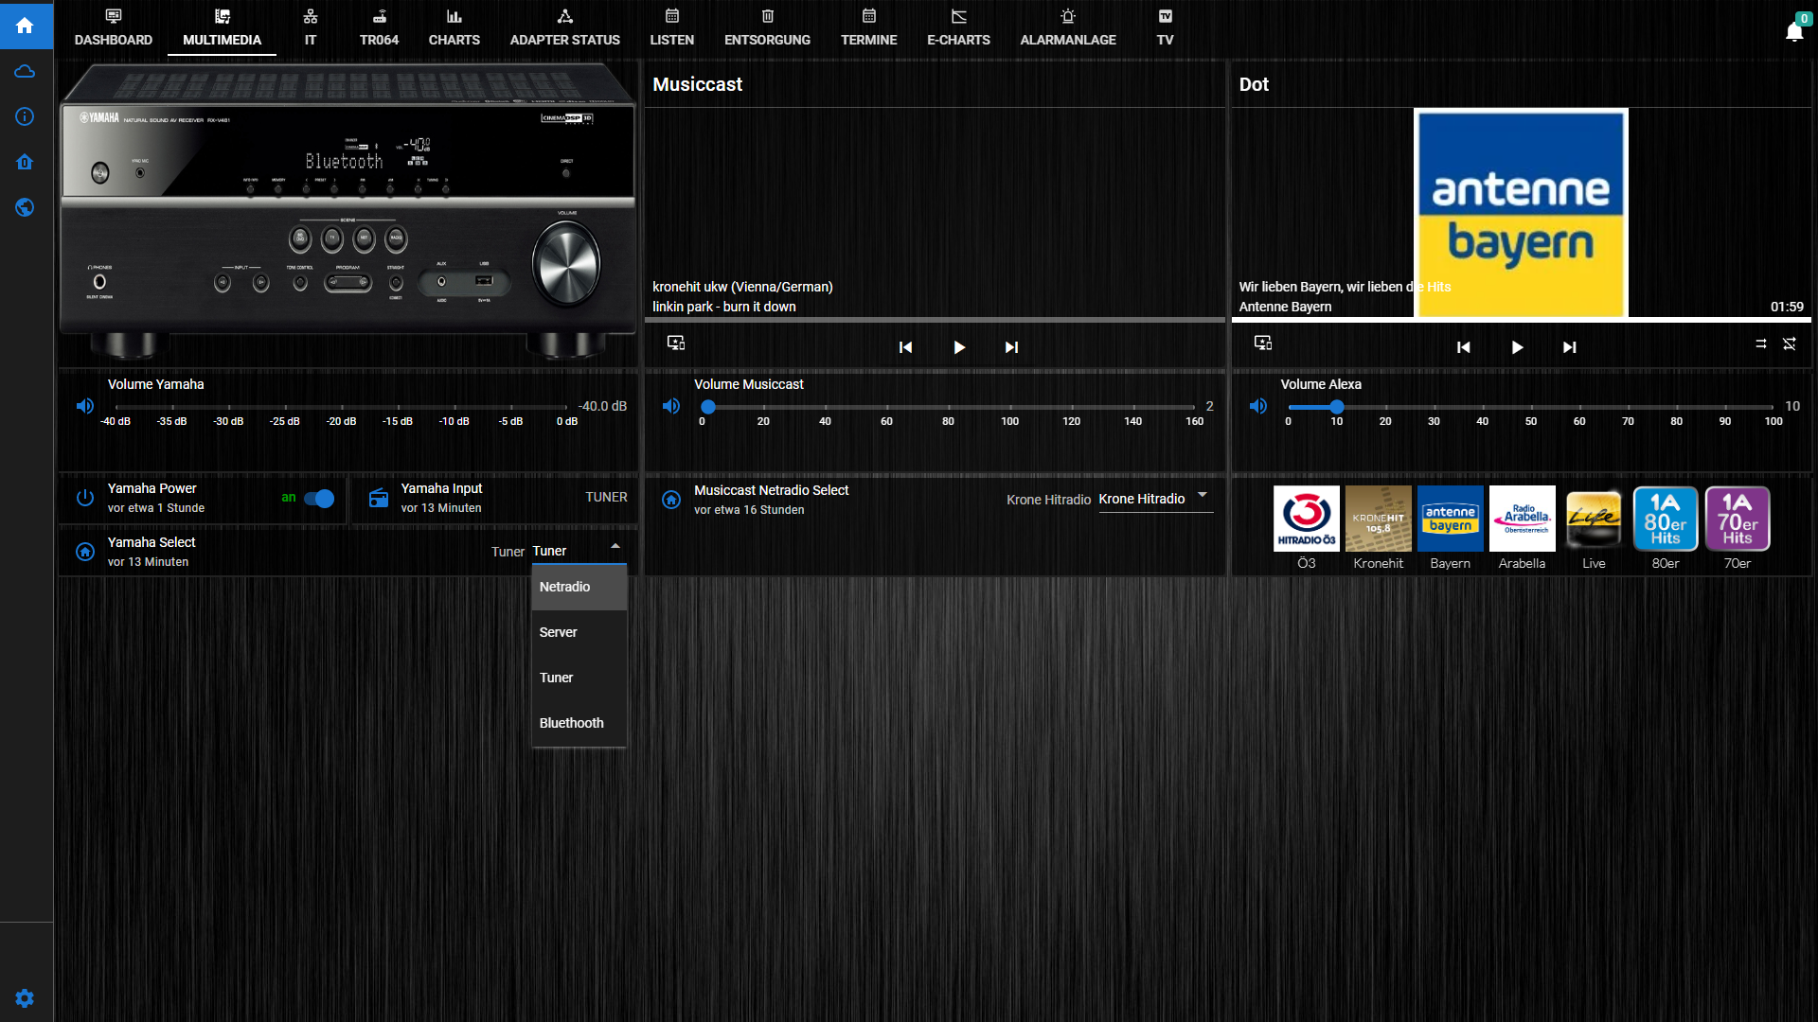The image size is (1818, 1022).
Task: Mute the Musiccast volume speaker icon
Action: (671, 406)
